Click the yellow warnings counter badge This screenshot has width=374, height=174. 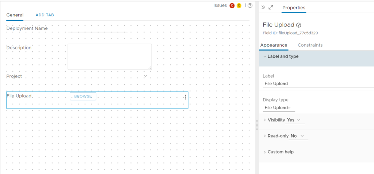pyautogui.click(x=239, y=5)
